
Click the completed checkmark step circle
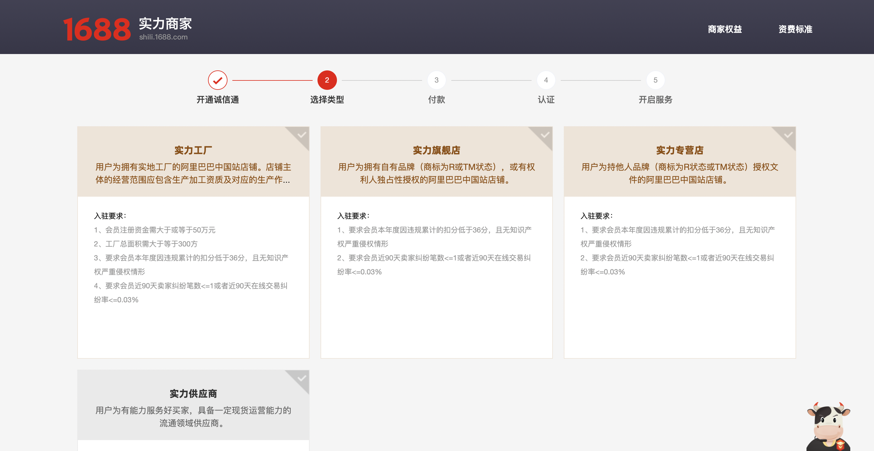(x=217, y=80)
